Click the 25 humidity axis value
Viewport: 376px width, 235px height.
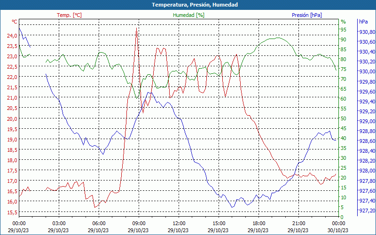[344, 168]
